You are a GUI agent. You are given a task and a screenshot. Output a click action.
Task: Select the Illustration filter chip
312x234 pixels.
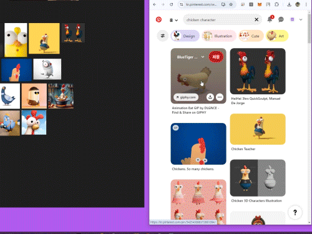(219, 36)
